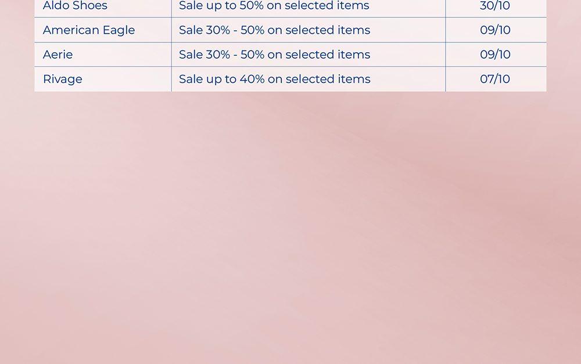
Task: Click "40%" in the Rivage row
Action: coord(252,79)
